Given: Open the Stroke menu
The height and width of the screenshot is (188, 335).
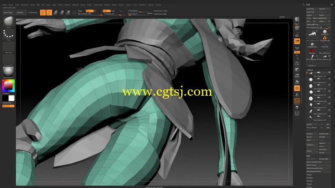Looking at the screenshot, I should click(x=121, y=5).
